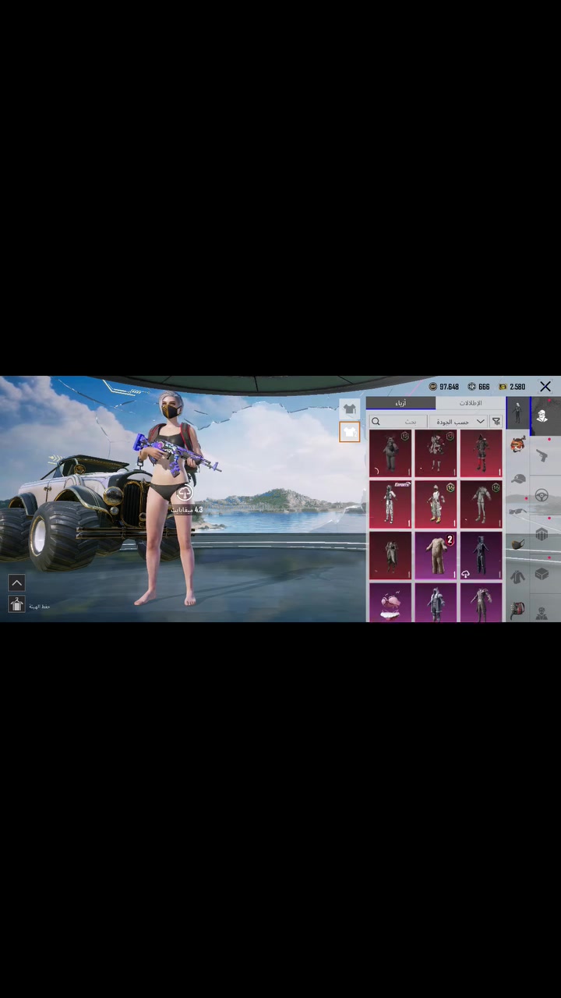Viewport: 561px width, 998px height.
Task: Expand the حسب الجودة sort dropdown
Action: (x=458, y=421)
